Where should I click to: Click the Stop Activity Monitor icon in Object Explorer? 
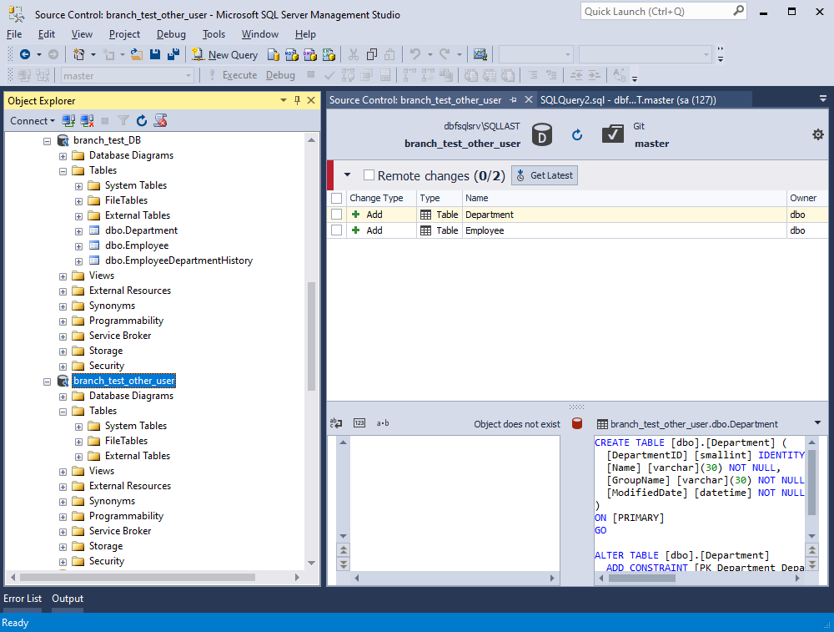pos(161,121)
